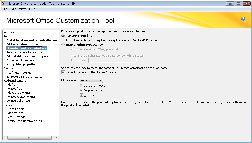Open Outlook profile page
This screenshot has width=252, height=143.
(x=15, y=109)
